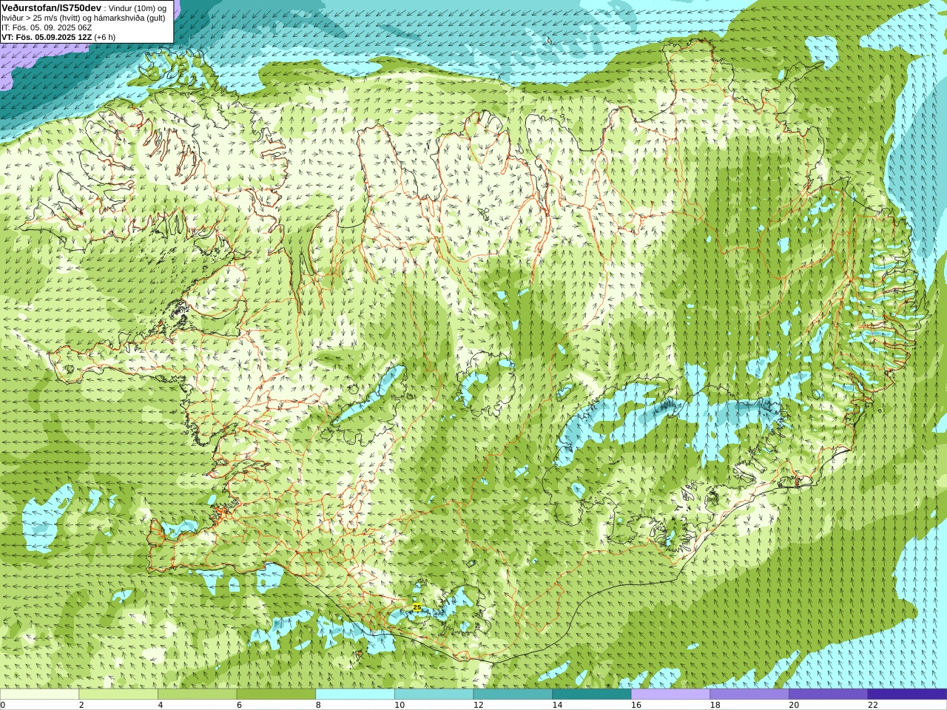
Task: Click the "4" legend scale label
Action: [161, 705]
